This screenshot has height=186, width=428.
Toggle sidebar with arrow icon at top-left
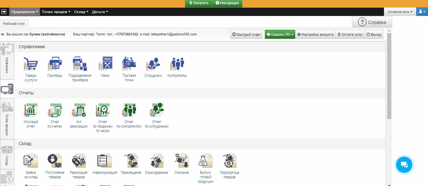(x=4, y=12)
